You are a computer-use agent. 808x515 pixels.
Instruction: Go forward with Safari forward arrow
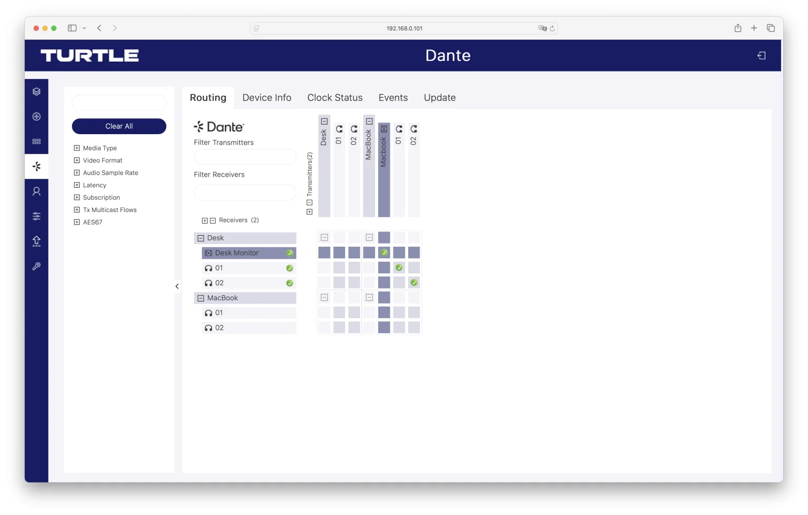(x=115, y=28)
